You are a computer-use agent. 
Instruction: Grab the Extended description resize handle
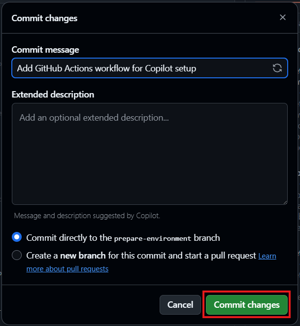284,201
